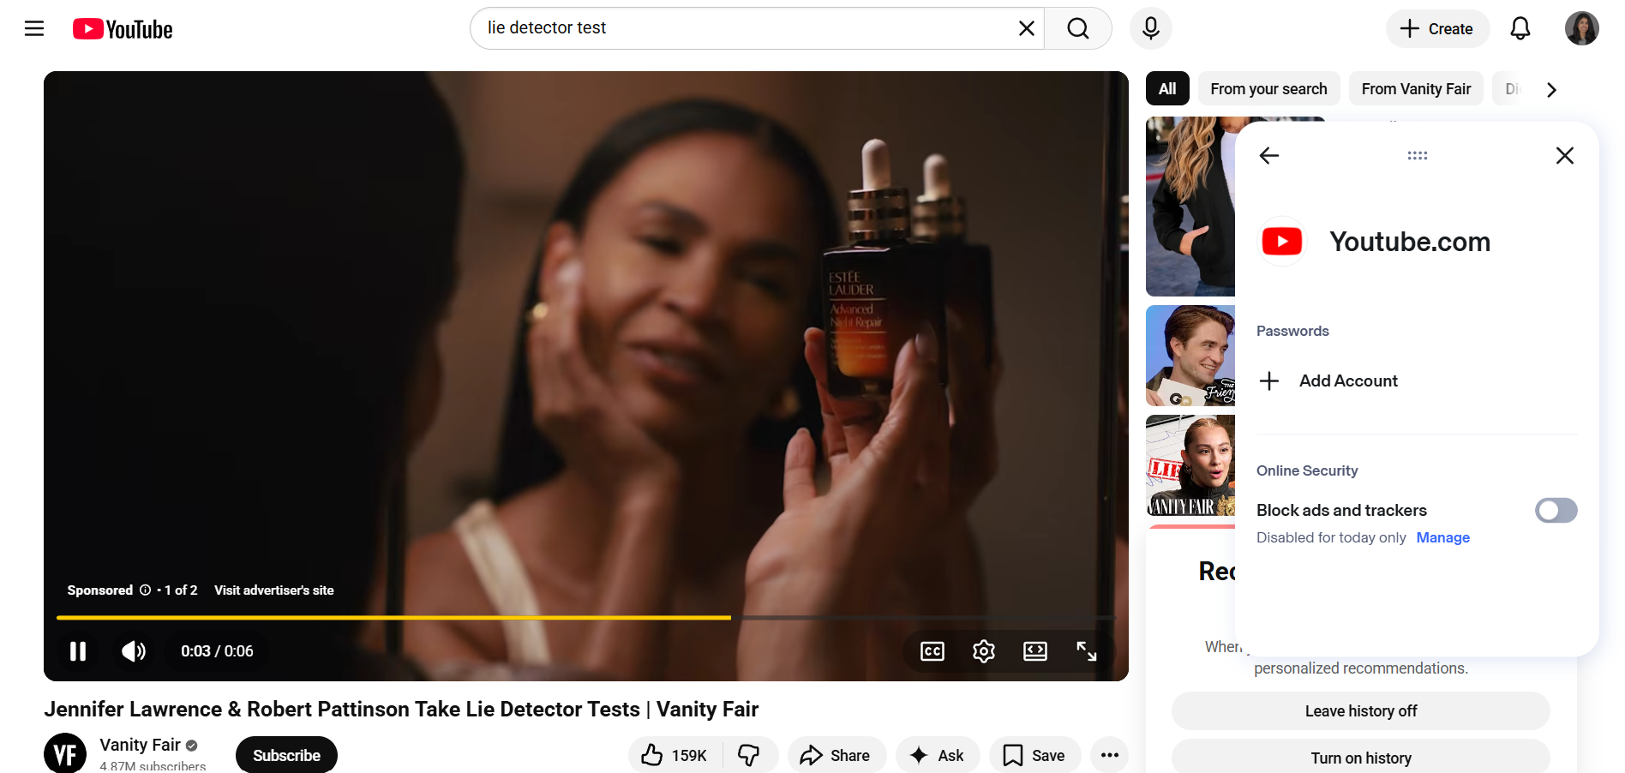Viewport: 1625px width, 773px height.
Task: Start voice search with microphone
Action: click(x=1150, y=28)
